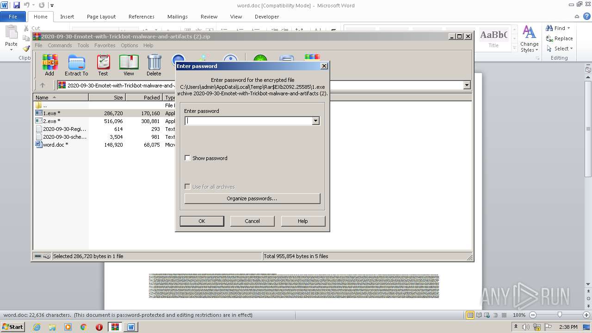Expand the Enter password combo box dropdown
Viewport: 592px width, 333px height.
click(315, 121)
